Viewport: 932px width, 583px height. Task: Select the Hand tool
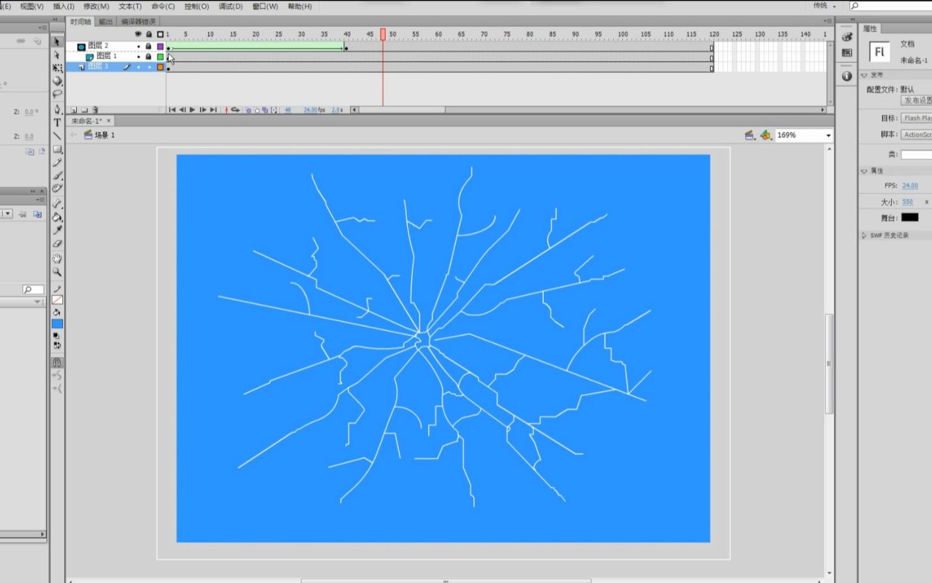57,259
